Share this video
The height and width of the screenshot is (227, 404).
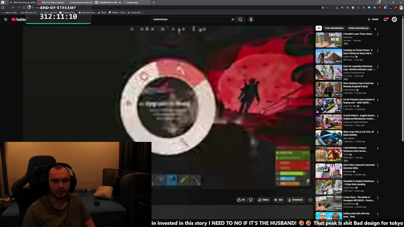point(263,200)
